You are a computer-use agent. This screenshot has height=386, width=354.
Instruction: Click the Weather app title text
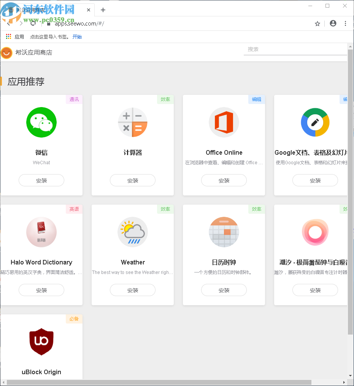click(x=133, y=263)
